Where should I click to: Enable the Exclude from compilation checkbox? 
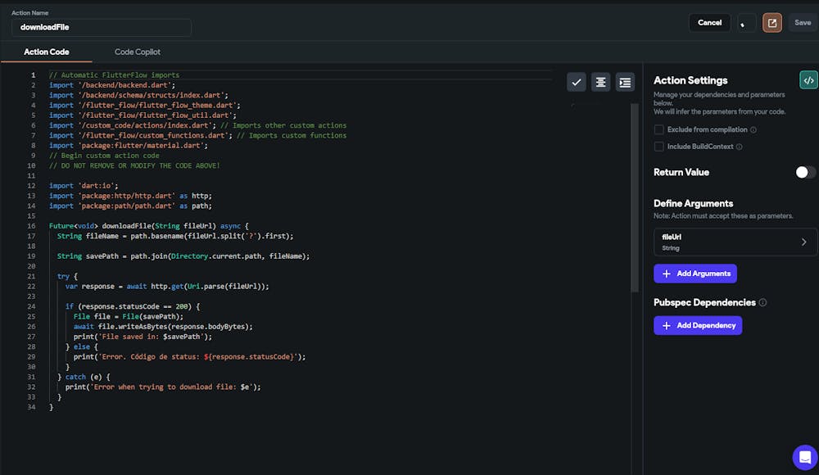659,130
